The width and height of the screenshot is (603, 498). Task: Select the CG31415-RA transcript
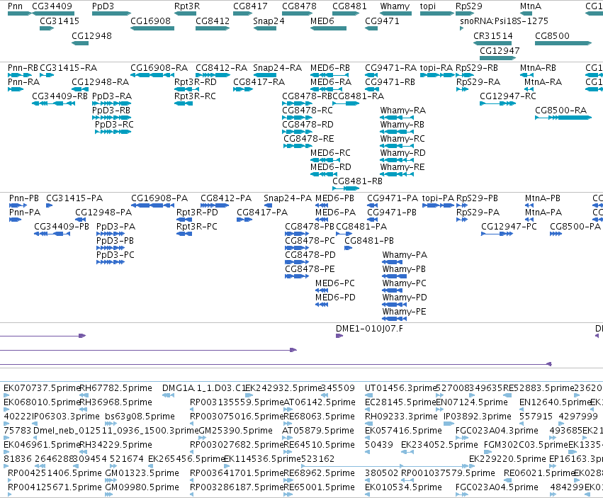click(47, 75)
